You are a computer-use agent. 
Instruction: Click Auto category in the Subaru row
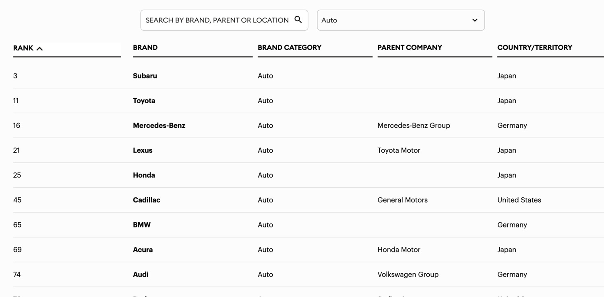click(265, 76)
